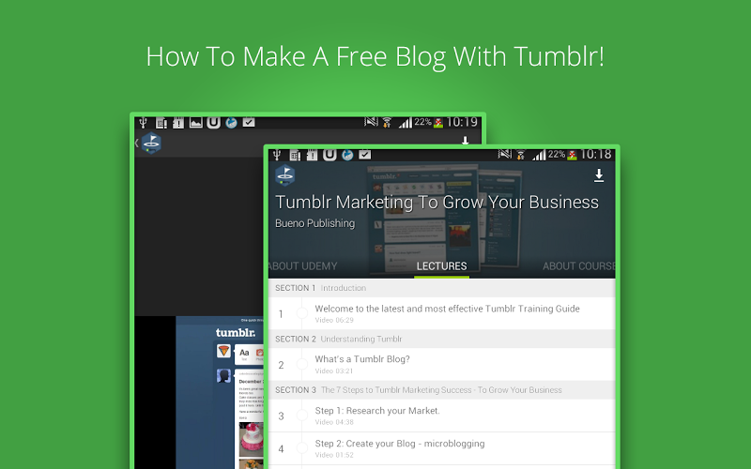Viewport: 751px width, 469px height.
Task: Tap the Wi-Fi icon in the back status bar
Action: point(387,123)
